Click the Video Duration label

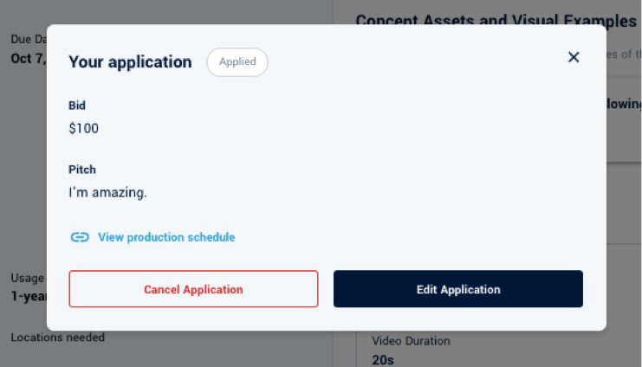point(411,341)
